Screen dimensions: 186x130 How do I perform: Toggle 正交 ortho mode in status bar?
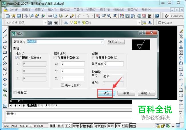pyautogui.click(x=68, y=126)
